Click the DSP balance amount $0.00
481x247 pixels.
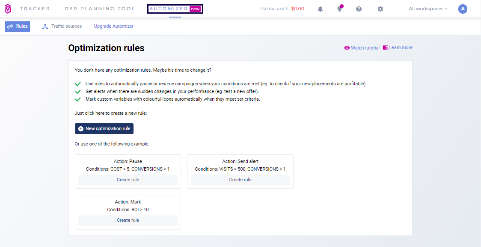[297, 9]
